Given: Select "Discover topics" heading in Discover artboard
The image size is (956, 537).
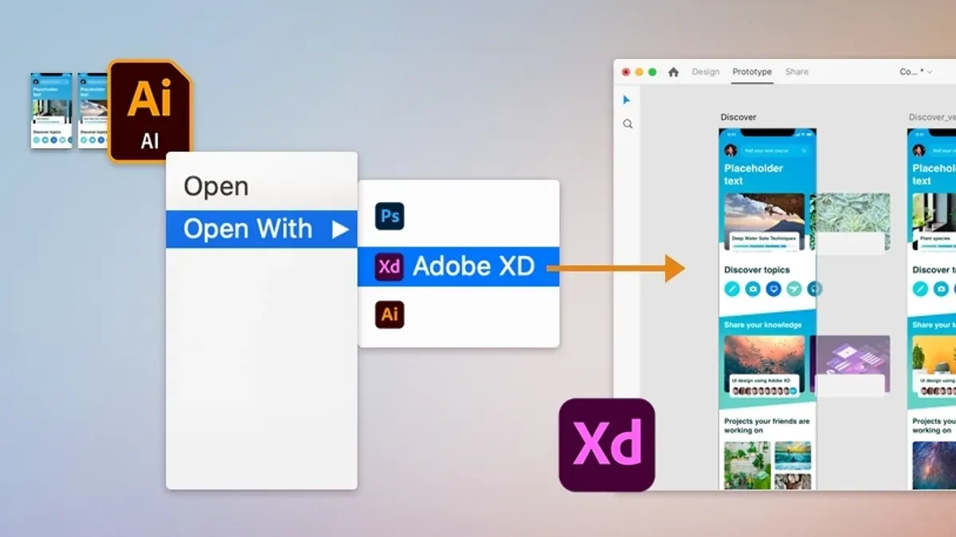Looking at the screenshot, I should point(757,270).
